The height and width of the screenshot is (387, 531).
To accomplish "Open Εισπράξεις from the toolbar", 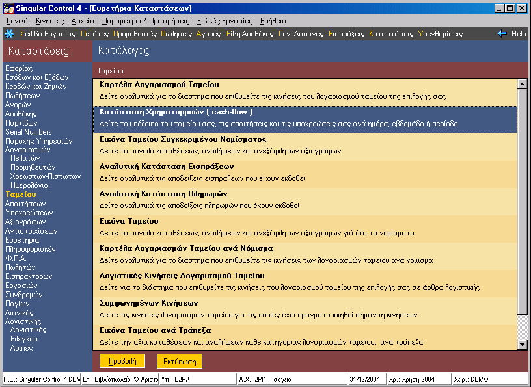I will pyautogui.click(x=347, y=34).
